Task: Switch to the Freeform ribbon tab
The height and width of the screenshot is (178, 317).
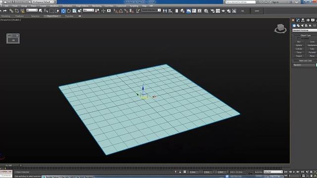Action: pyautogui.click(x=20, y=16)
